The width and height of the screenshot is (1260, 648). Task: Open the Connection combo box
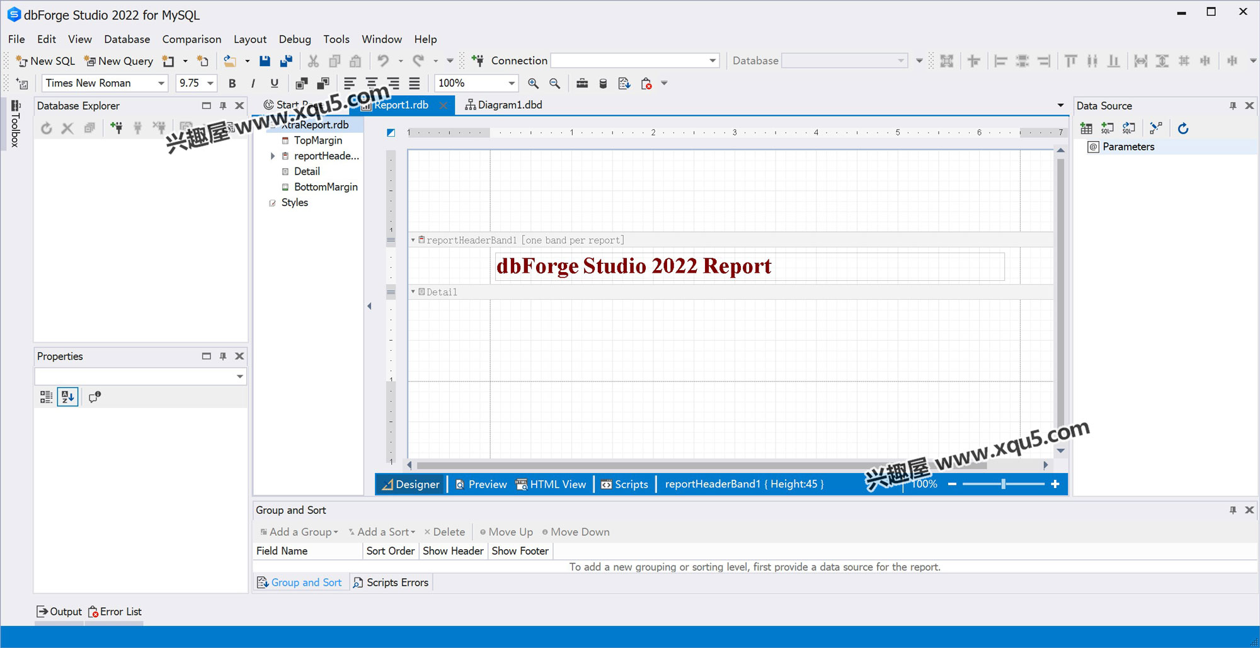pos(712,61)
